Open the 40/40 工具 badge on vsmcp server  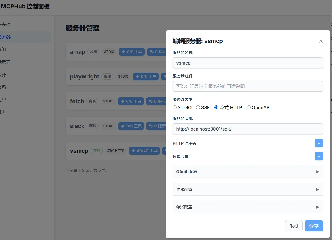click(x=144, y=151)
